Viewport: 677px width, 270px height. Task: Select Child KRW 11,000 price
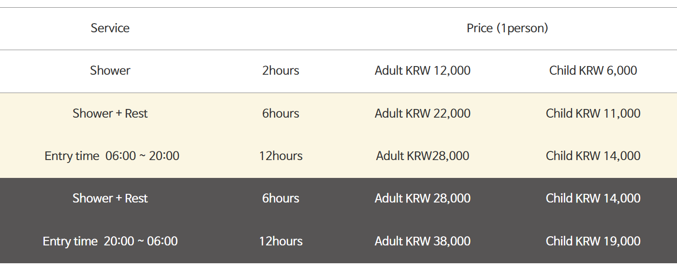click(x=593, y=113)
